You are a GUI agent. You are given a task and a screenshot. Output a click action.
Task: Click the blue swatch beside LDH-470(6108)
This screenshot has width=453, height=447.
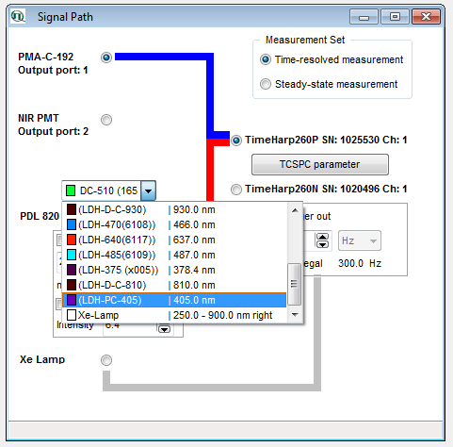72,224
